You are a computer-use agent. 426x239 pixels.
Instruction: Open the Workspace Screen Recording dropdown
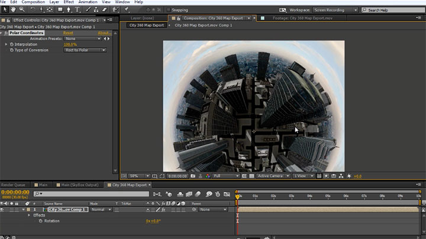click(335, 10)
